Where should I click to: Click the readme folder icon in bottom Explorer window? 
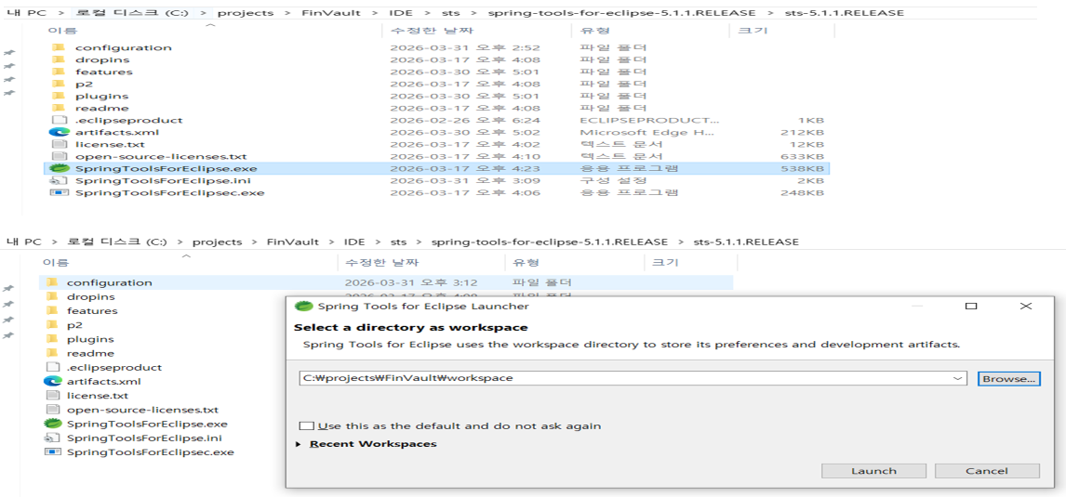coord(51,353)
